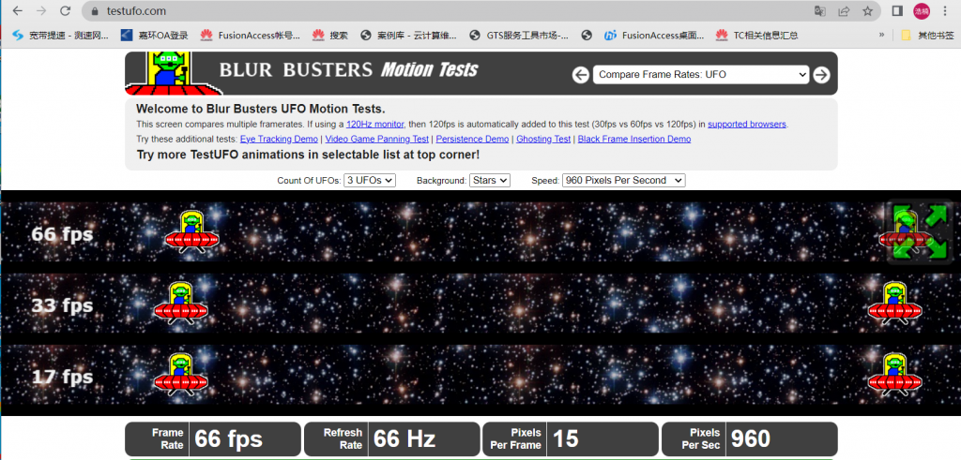The height and width of the screenshot is (460, 961).
Task: Open the FusionAccess帐号 bookmark
Action: [250, 36]
